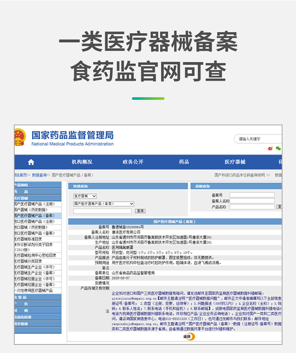Open the 政务公开 menu

point(133,162)
